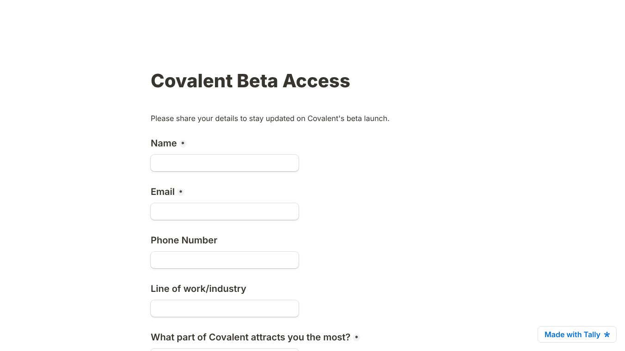Click the Tally asterisk logo icon
This screenshot has height=351, width=625.
point(607,335)
